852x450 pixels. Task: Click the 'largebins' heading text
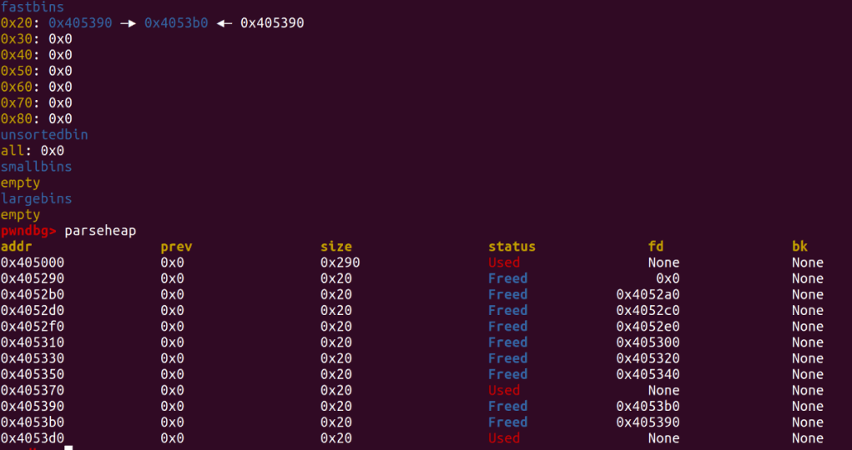coord(36,199)
